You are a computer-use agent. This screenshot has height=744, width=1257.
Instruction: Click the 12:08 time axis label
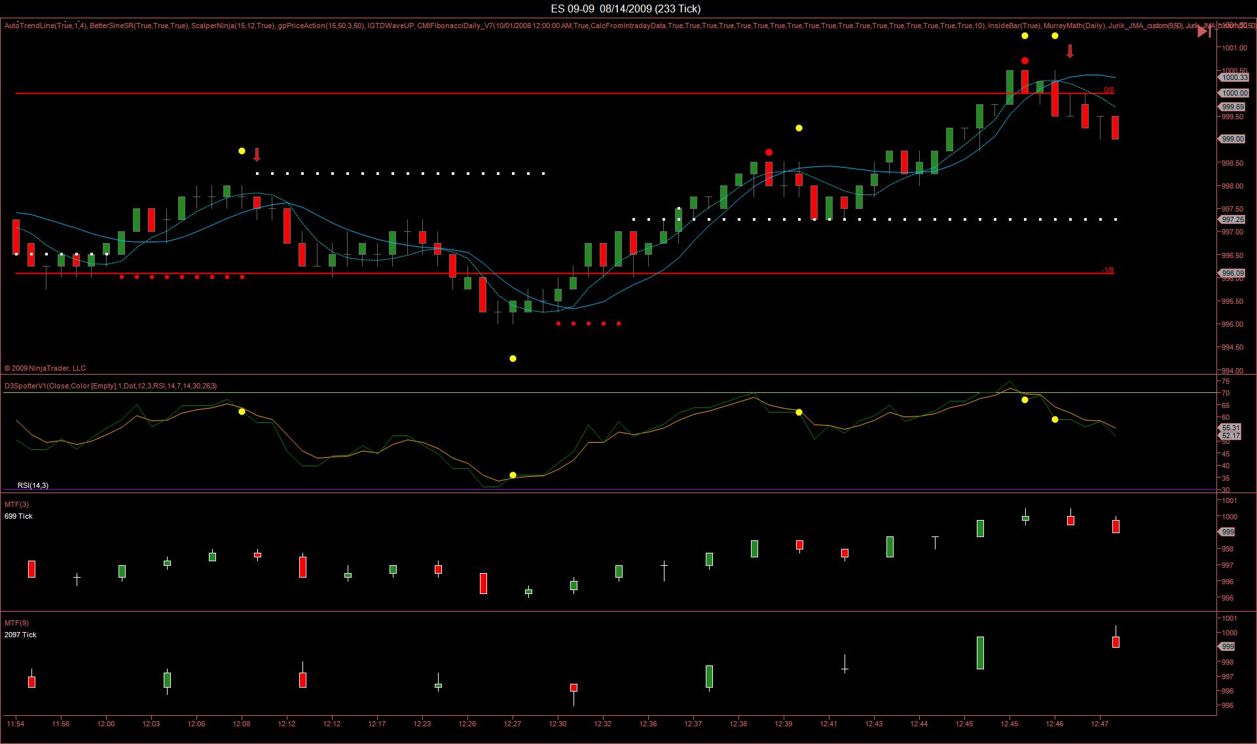[242, 724]
